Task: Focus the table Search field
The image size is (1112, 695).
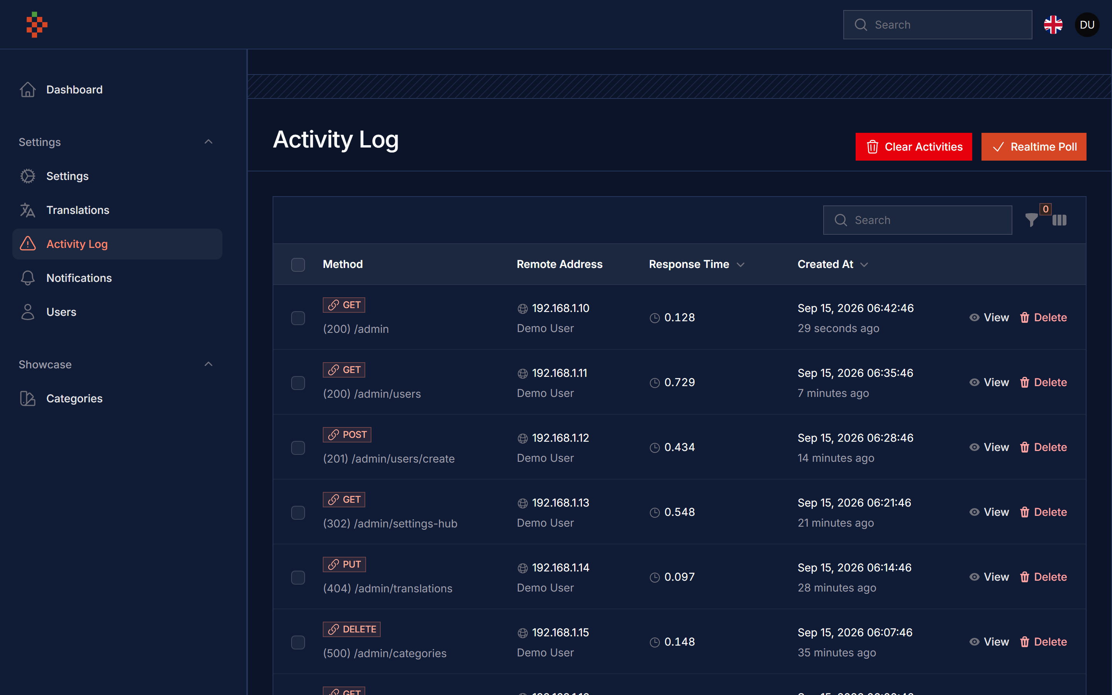Action: tap(917, 220)
